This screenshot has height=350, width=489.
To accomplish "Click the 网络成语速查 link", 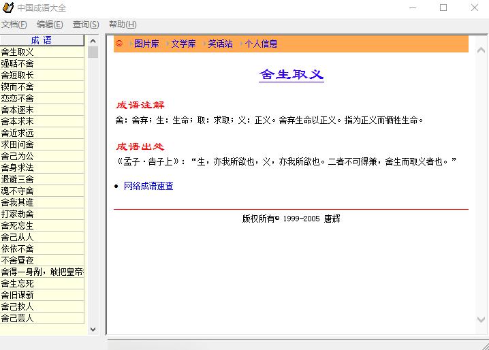I will [148, 186].
